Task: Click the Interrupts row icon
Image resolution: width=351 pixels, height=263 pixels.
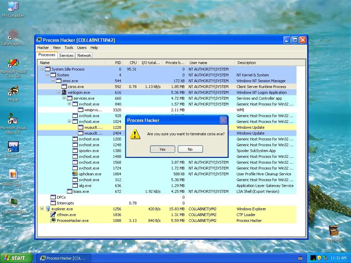Action: click(x=53, y=203)
